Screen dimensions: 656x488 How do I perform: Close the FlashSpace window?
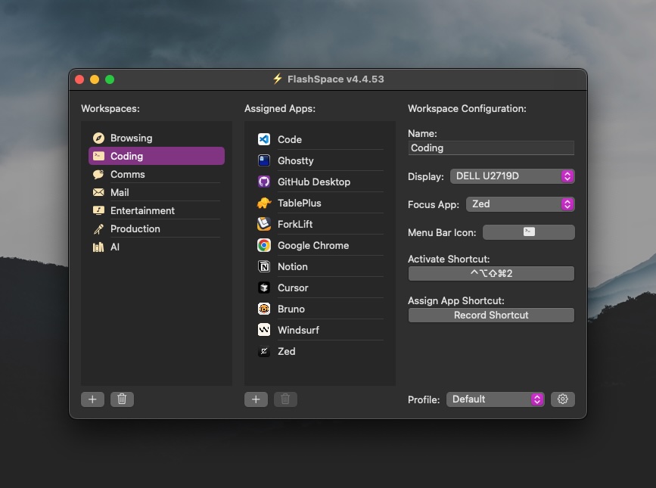pos(79,79)
